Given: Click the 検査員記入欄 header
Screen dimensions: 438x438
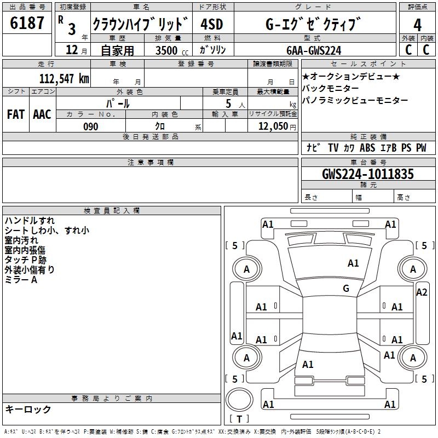Looking at the screenshot, I should [x=112, y=211].
